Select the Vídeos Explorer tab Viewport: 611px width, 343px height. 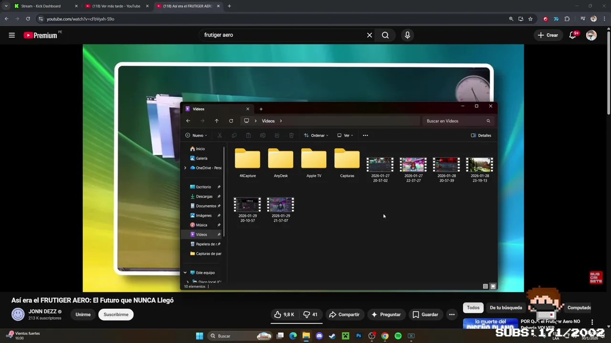tap(217, 109)
